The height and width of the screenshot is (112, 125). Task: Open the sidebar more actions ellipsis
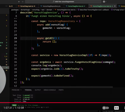(6, 6)
